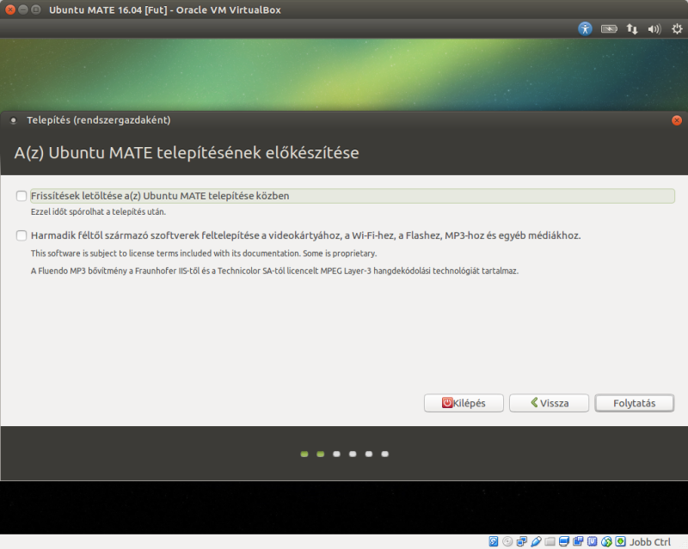The height and width of the screenshot is (549, 688).
Task: Open the system settings gear menu
Action: (x=677, y=29)
